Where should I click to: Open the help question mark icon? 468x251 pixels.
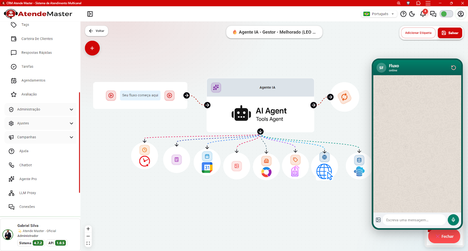[403, 14]
